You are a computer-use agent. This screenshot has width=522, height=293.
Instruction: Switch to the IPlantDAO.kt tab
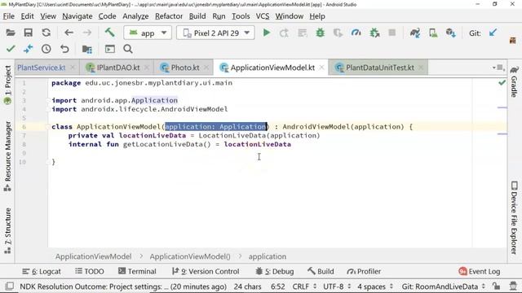click(117, 68)
